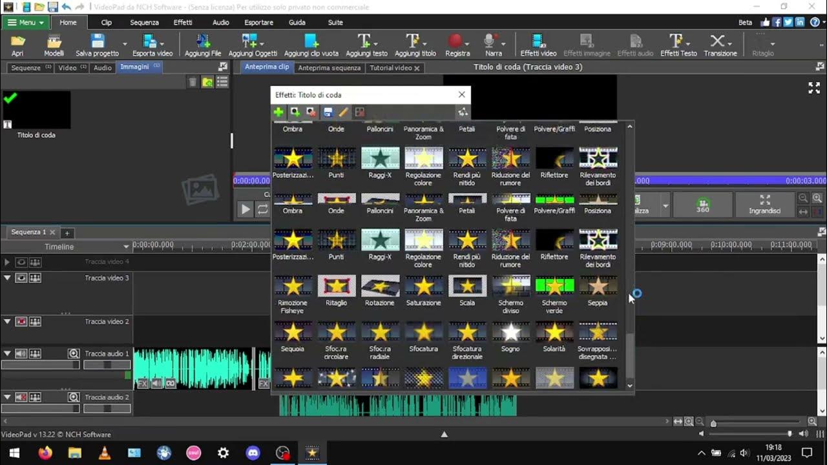Toggle list view in the media bin
The height and width of the screenshot is (465, 827).
point(222,82)
